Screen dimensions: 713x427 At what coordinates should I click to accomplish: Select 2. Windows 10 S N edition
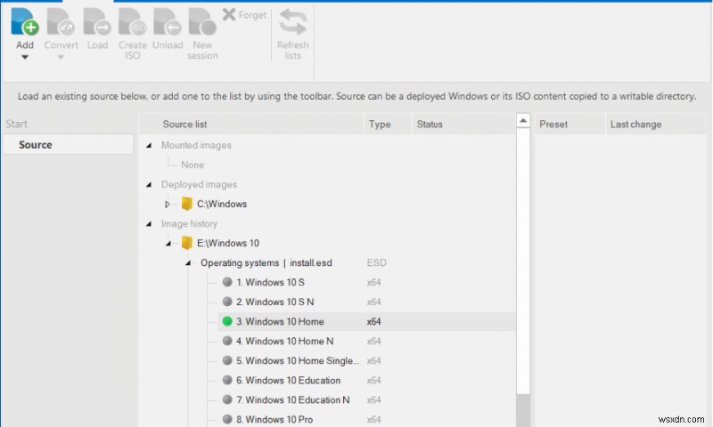[275, 302]
